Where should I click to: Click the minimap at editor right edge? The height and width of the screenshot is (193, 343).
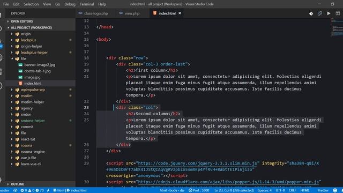[337, 27]
